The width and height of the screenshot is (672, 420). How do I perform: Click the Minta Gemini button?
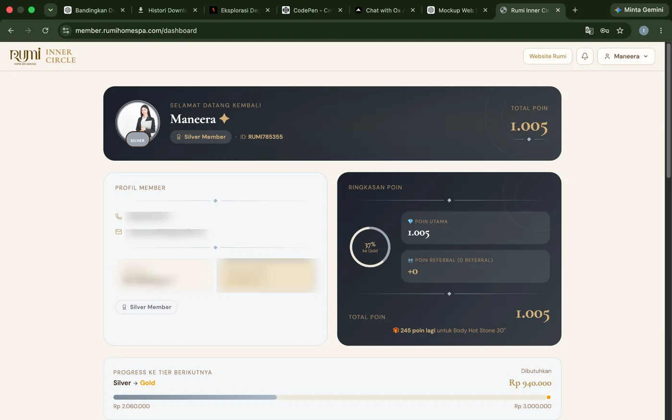tap(639, 10)
